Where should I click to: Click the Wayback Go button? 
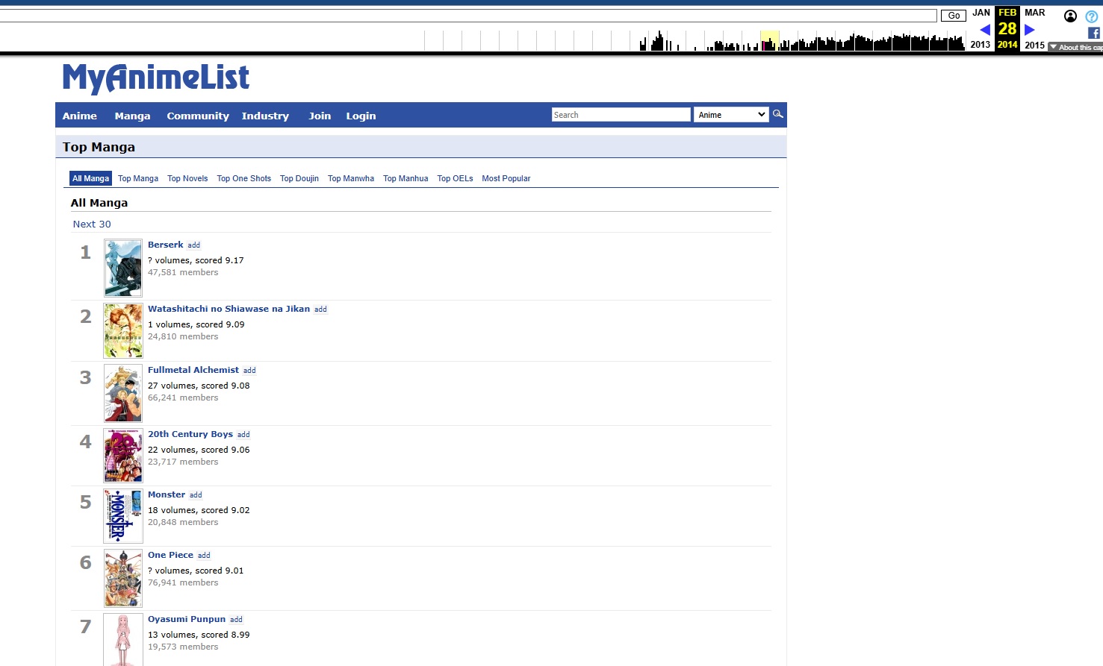click(x=953, y=16)
